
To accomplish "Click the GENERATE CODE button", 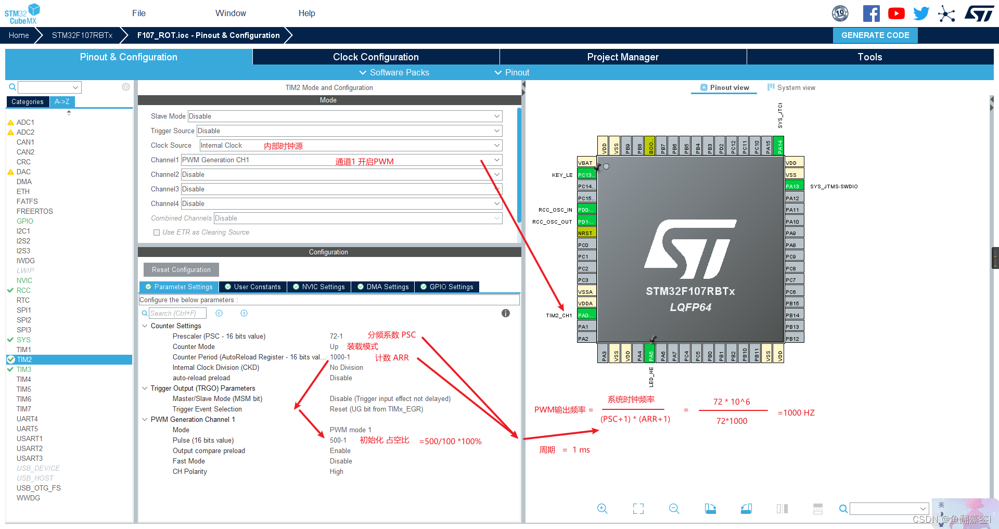I will point(875,35).
